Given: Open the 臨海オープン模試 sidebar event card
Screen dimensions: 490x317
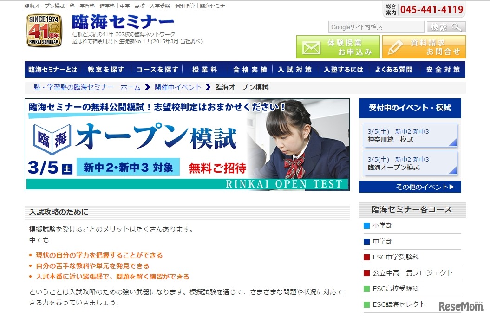Looking at the screenshot, I should [410, 163].
